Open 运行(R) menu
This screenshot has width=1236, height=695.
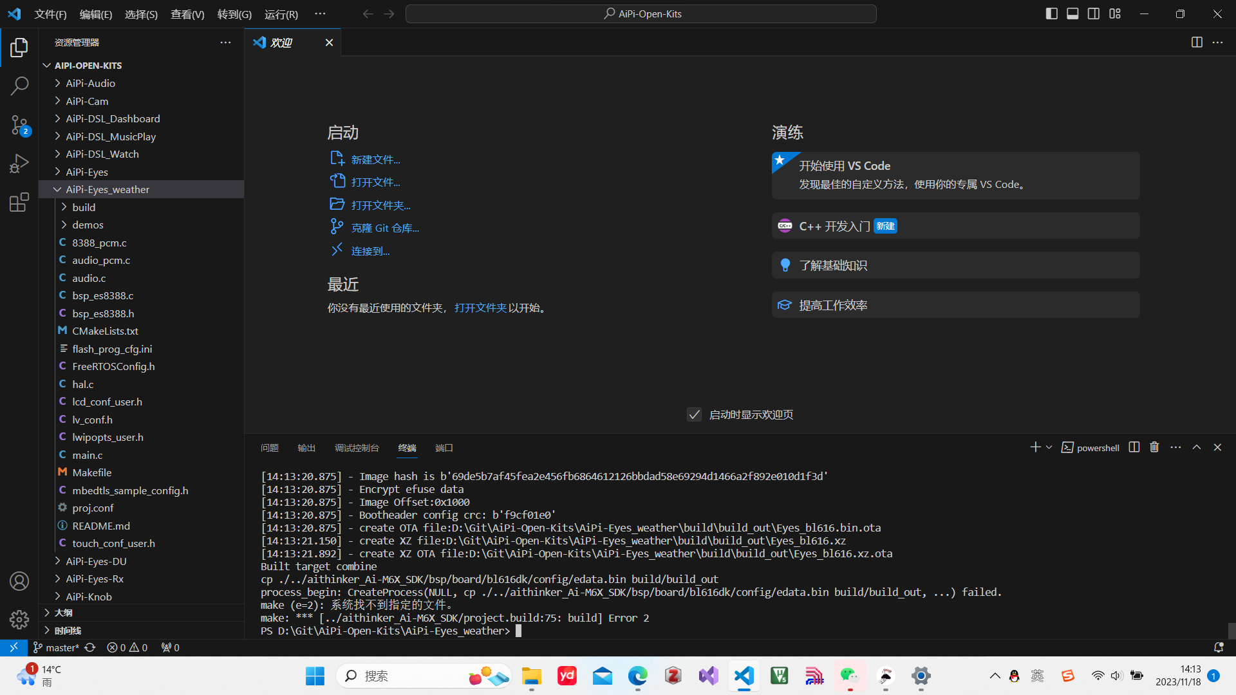281,14
